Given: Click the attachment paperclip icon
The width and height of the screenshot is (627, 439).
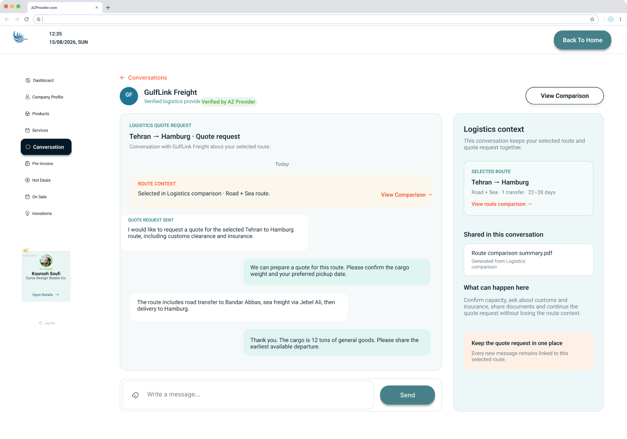Looking at the screenshot, I should point(135,395).
